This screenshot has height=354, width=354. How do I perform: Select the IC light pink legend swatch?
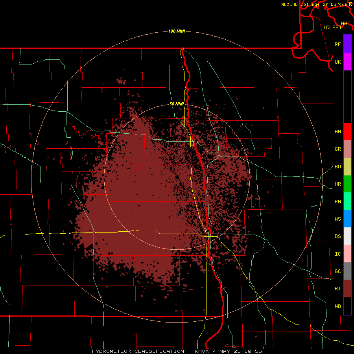click(347, 254)
